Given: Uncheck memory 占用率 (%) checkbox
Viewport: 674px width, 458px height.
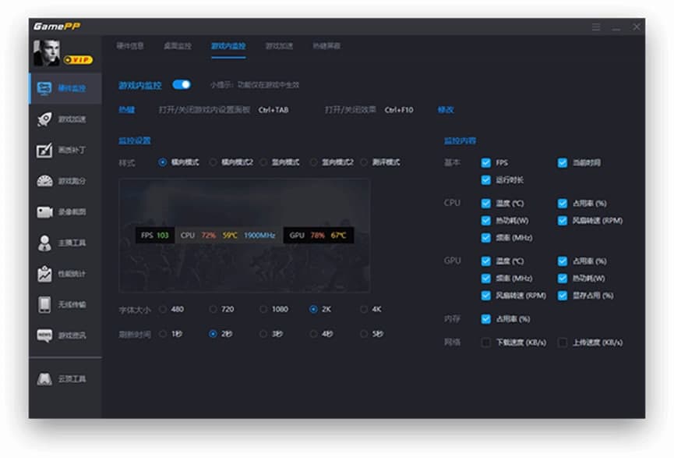Looking at the screenshot, I should pos(485,318).
